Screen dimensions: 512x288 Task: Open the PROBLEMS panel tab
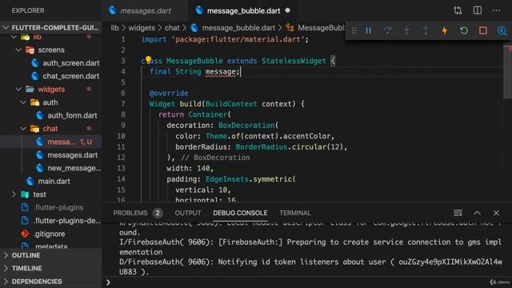130,213
